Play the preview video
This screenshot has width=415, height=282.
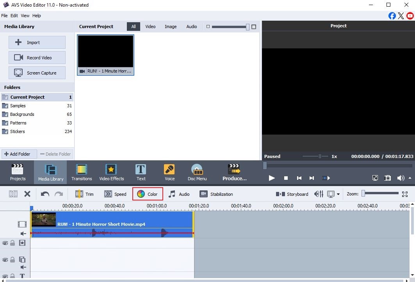pos(272,178)
